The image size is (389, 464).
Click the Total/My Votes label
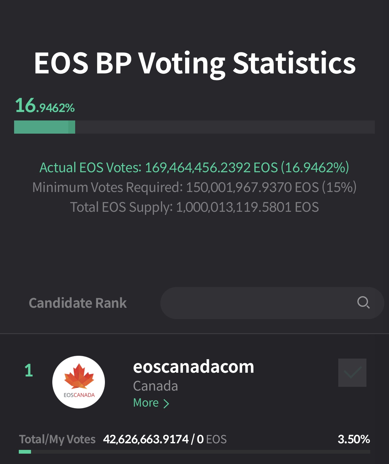click(x=57, y=439)
